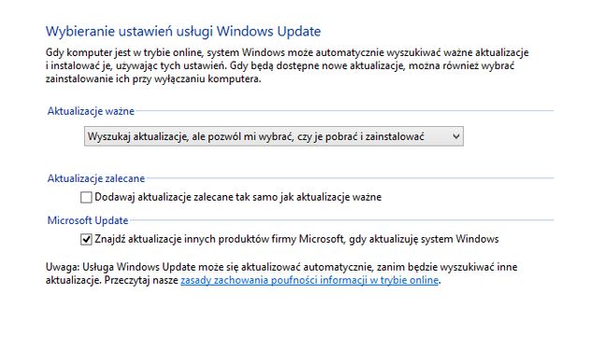This screenshot has height=337, width=604.
Task: Click the separator line beside 'Microsoft Update'
Action: pyautogui.click(x=341, y=220)
